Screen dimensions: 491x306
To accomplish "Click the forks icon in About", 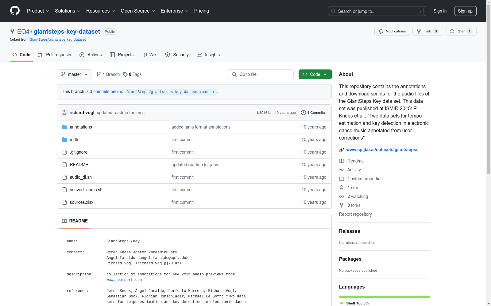I will pos(342,205).
